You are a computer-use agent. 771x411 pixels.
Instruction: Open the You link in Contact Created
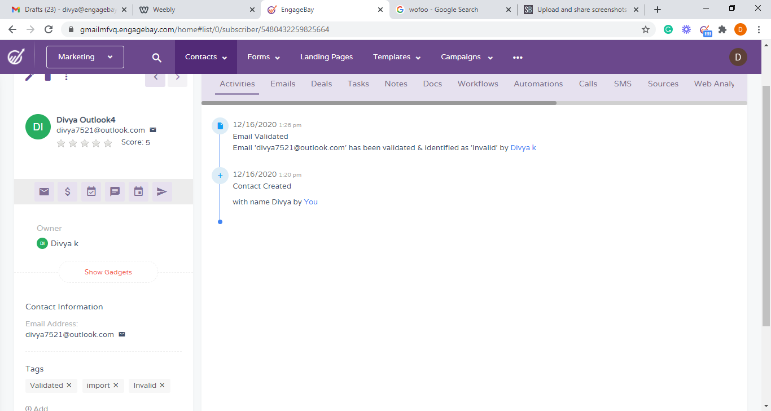pyautogui.click(x=311, y=202)
